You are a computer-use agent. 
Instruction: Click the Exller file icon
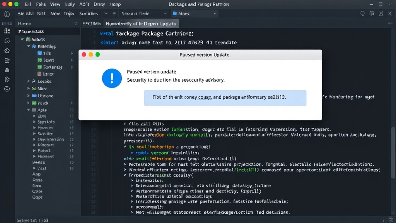39,74
